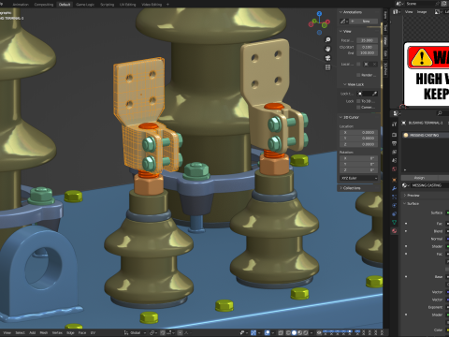The width and height of the screenshot is (449, 337).
Task: Select wireframe viewport shading
Action: click(288, 332)
